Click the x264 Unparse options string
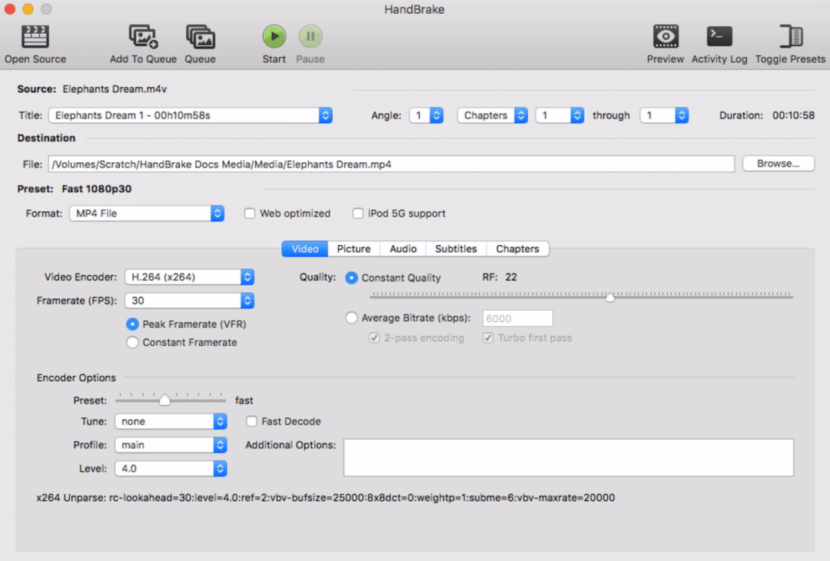830x561 pixels. pos(326,497)
